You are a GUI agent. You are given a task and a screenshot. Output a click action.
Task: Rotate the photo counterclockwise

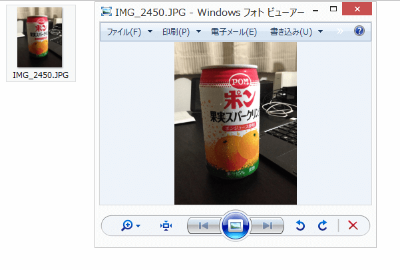[x=300, y=225]
